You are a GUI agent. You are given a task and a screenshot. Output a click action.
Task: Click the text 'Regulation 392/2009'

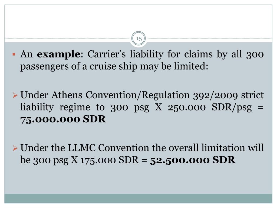coord(190,95)
